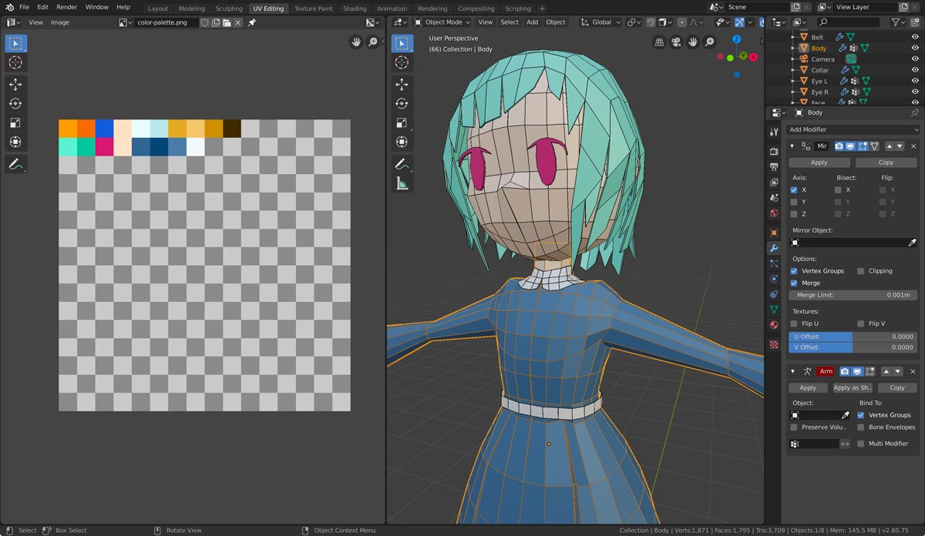This screenshot has width=925, height=536.
Task: Enable the Clipping checkbox
Action: coord(861,271)
